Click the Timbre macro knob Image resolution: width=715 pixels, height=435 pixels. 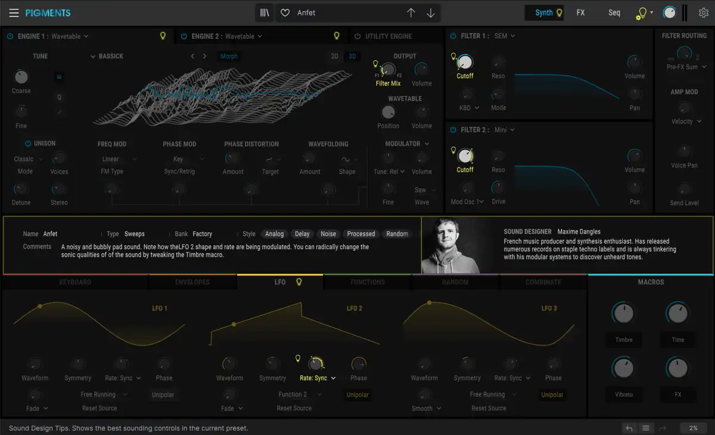point(623,313)
